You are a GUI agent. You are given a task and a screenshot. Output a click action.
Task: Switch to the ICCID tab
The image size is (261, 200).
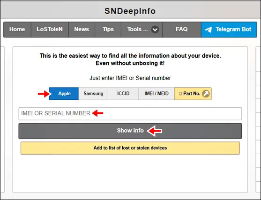pos(123,94)
